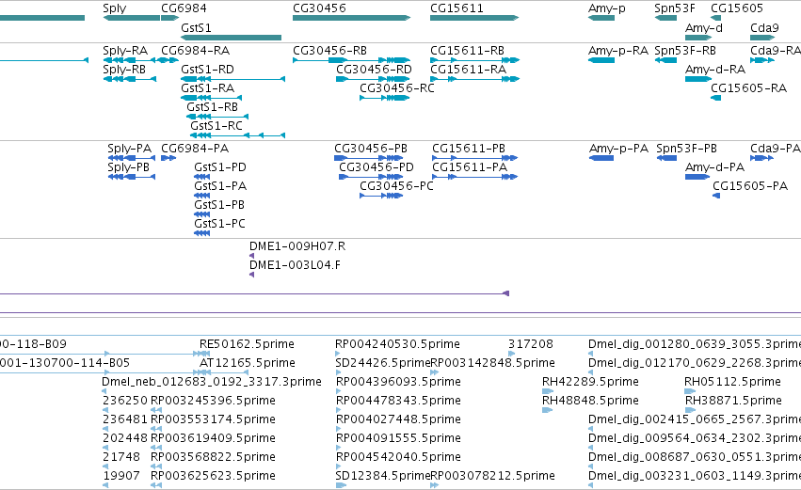
Task: Click the CG15605-PA protein label
Action: [x=750, y=186]
